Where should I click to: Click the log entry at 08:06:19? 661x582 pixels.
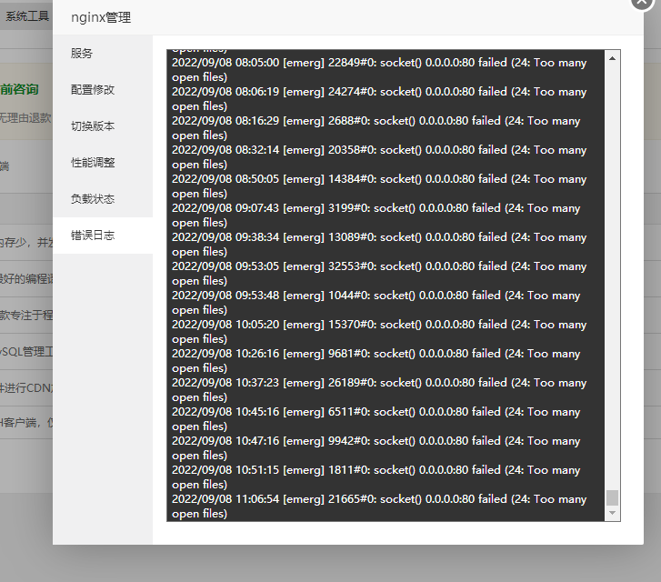tap(379, 99)
